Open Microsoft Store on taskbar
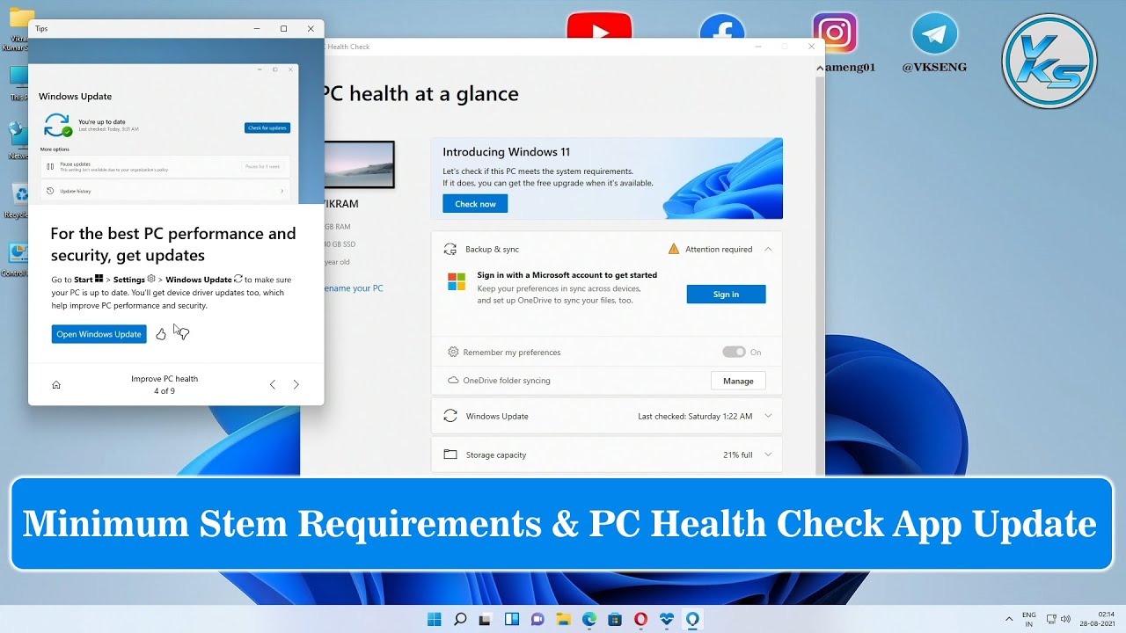Viewport: 1126px width, 633px height. tap(615, 619)
